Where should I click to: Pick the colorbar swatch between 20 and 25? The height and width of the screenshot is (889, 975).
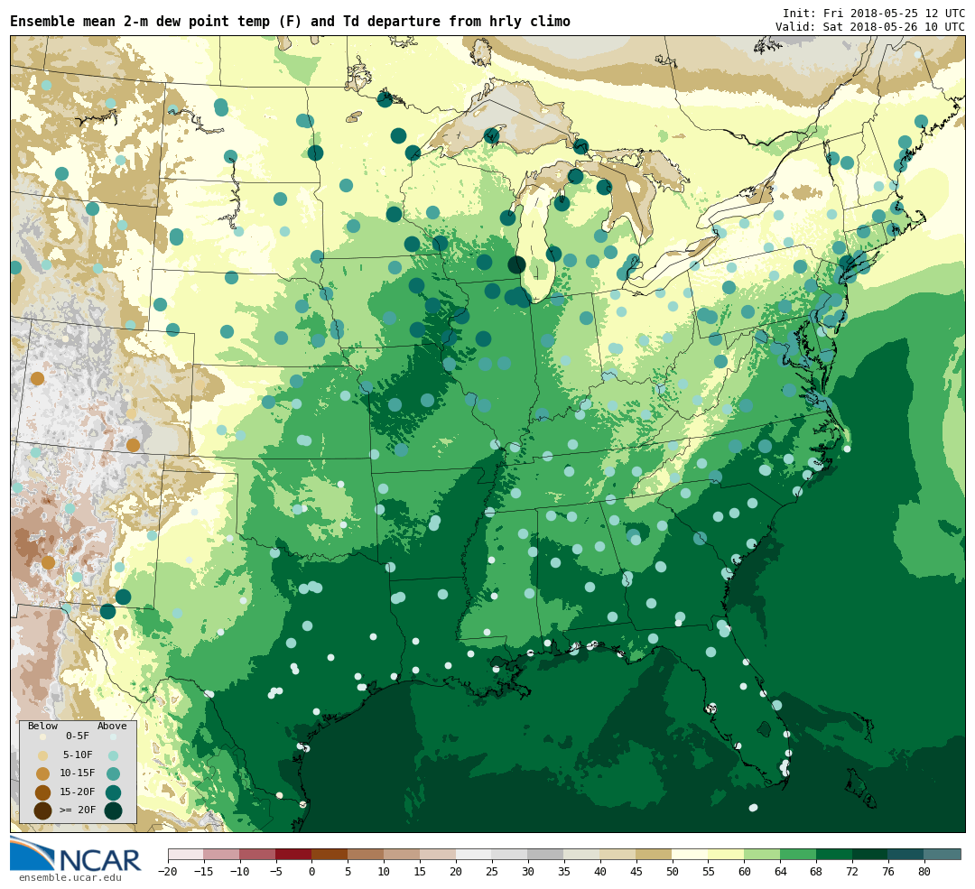point(475,854)
